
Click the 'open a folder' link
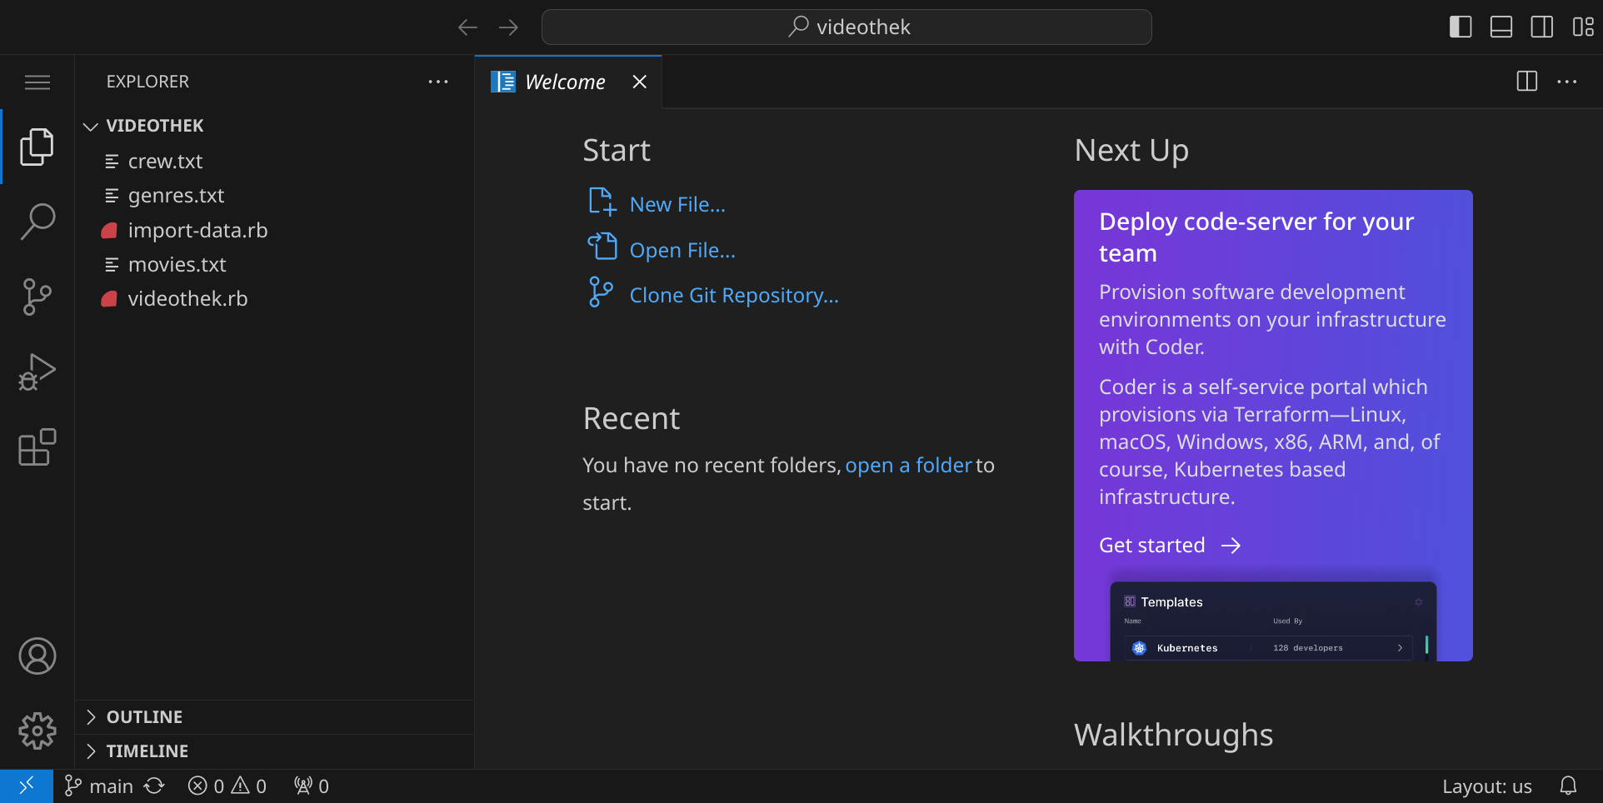(907, 465)
